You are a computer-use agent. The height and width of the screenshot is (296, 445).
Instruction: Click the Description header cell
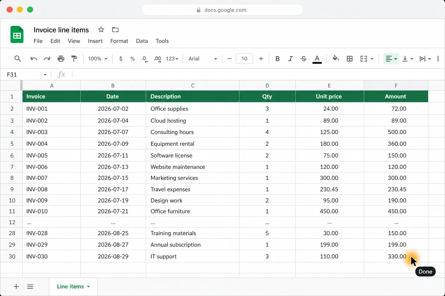[x=193, y=96]
